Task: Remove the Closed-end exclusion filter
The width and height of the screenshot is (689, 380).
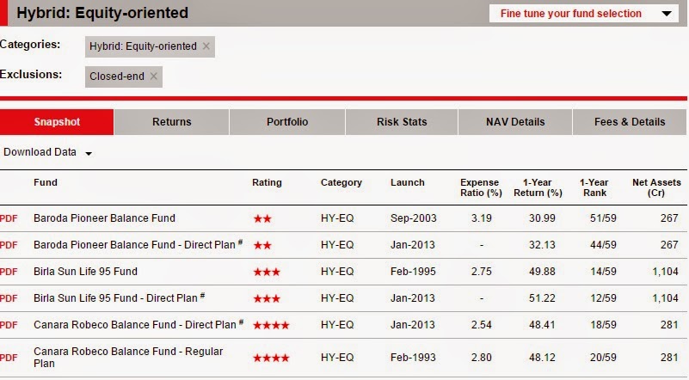Action: pos(153,77)
